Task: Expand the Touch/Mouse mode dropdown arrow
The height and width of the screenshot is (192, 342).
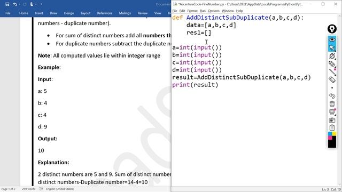Action: tap(36, 4)
